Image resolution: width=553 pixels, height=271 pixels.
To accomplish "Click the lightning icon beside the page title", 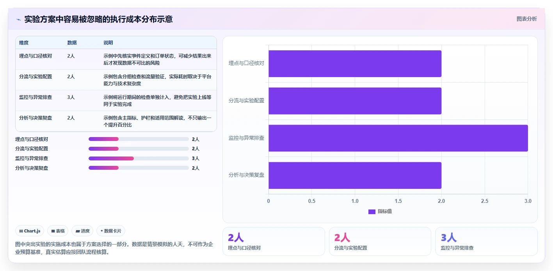I will click(x=19, y=19).
